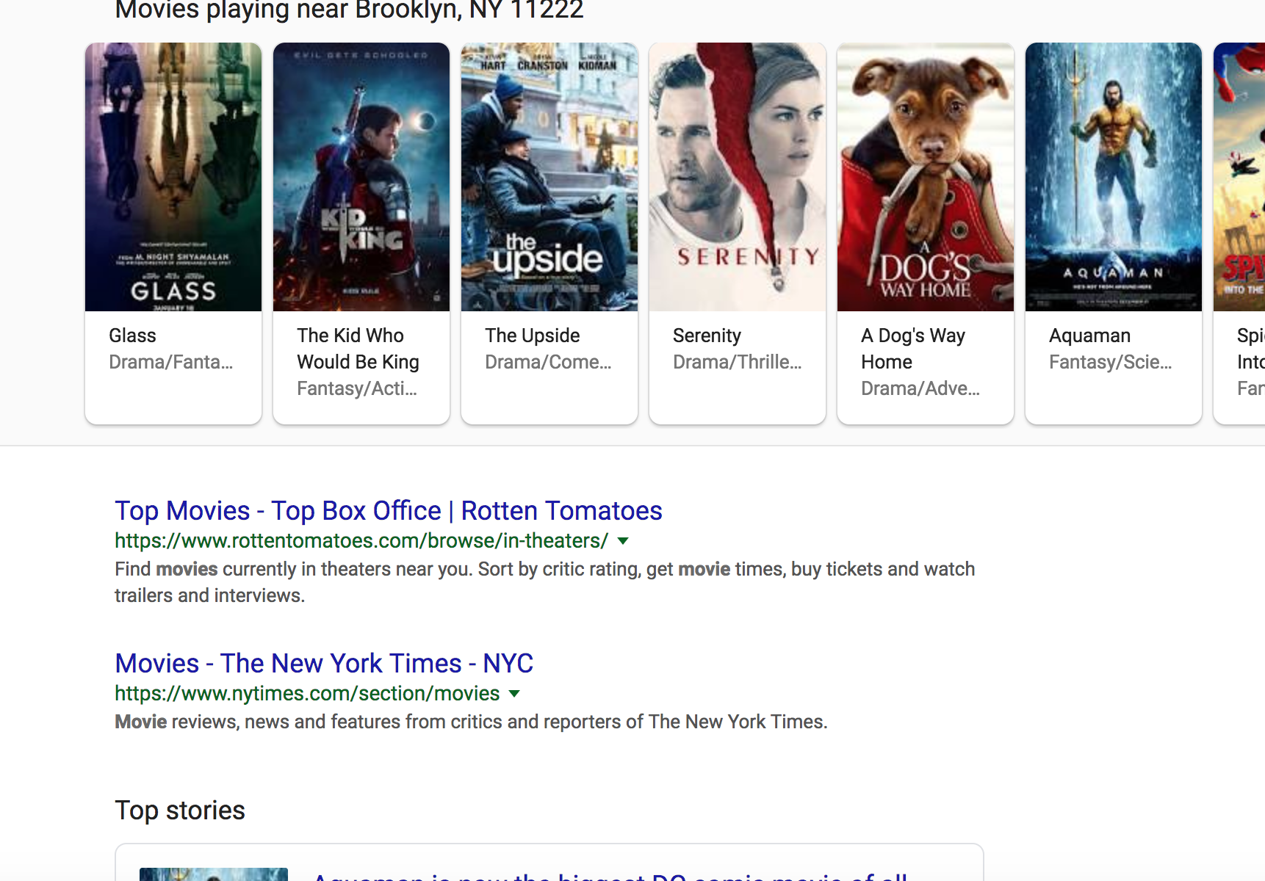This screenshot has width=1265, height=881.
Task: Click the Drama/Come... genre under The Upside
Action: pos(547,362)
